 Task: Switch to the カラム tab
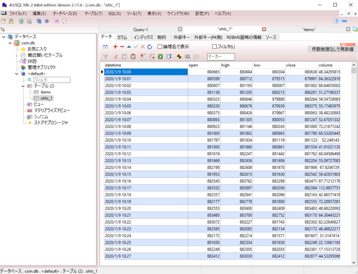coord(122,37)
